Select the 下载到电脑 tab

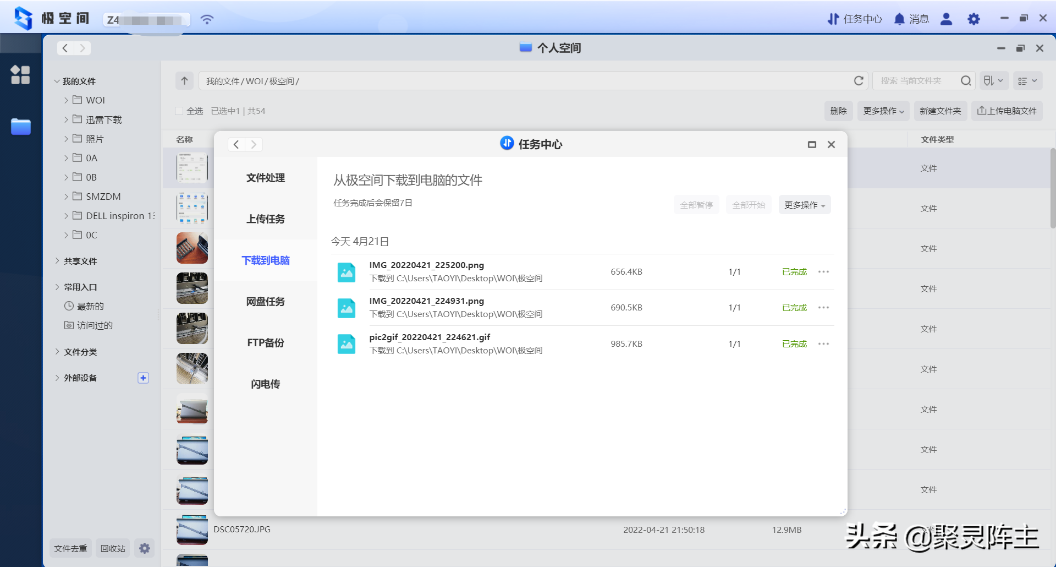coord(266,260)
